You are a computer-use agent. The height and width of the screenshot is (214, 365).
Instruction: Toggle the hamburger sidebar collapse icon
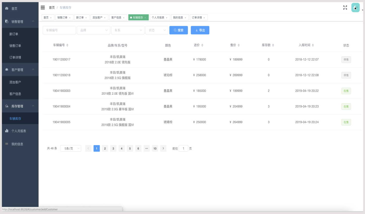point(43,8)
